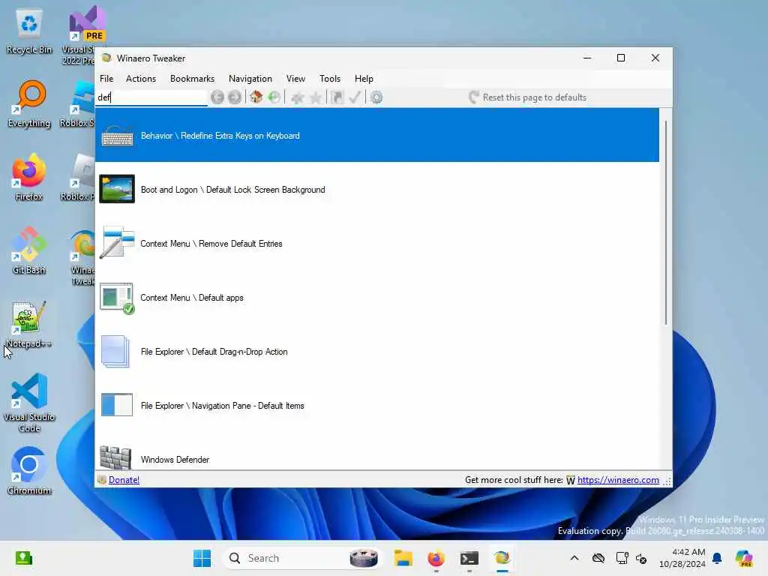Click the green widgets icon on taskbar
The height and width of the screenshot is (576, 768).
23,558
